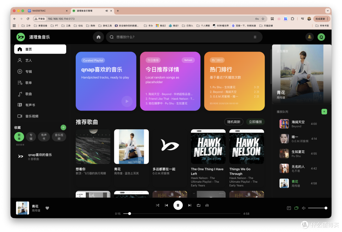342x232 pixels.
Task: Click the 完成更新 browser button
Action: click(x=321, y=19)
